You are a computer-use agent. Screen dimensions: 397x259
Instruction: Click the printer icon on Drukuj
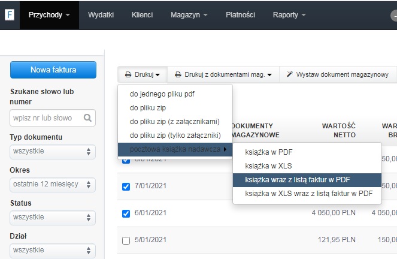coord(128,75)
